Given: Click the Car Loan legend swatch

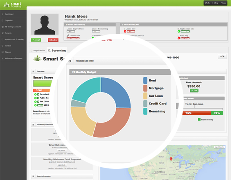Looking at the screenshot, I should tap(145, 96).
